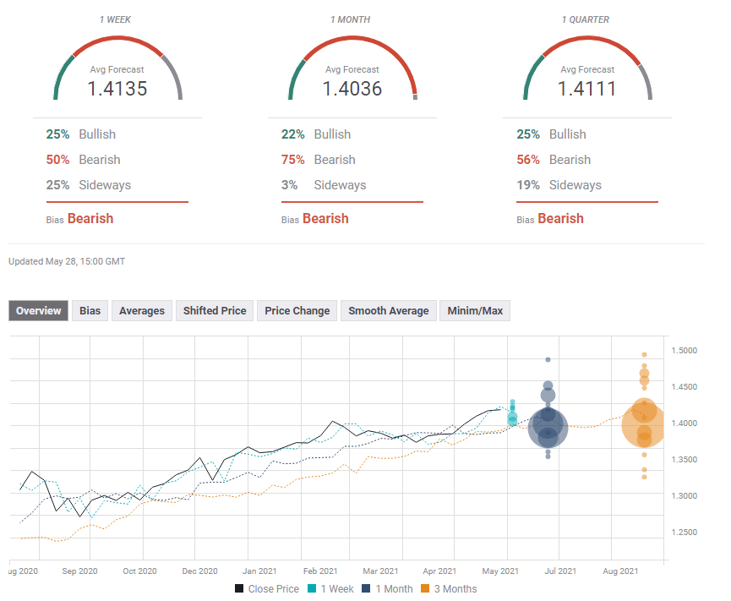This screenshot has height=601, width=731.
Task: Click the topmost small dark blue bubble
Action: coord(548,360)
